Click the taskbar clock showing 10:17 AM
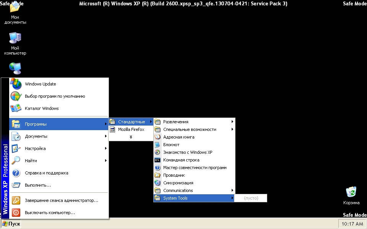This screenshot has width=367, height=229. click(x=352, y=224)
